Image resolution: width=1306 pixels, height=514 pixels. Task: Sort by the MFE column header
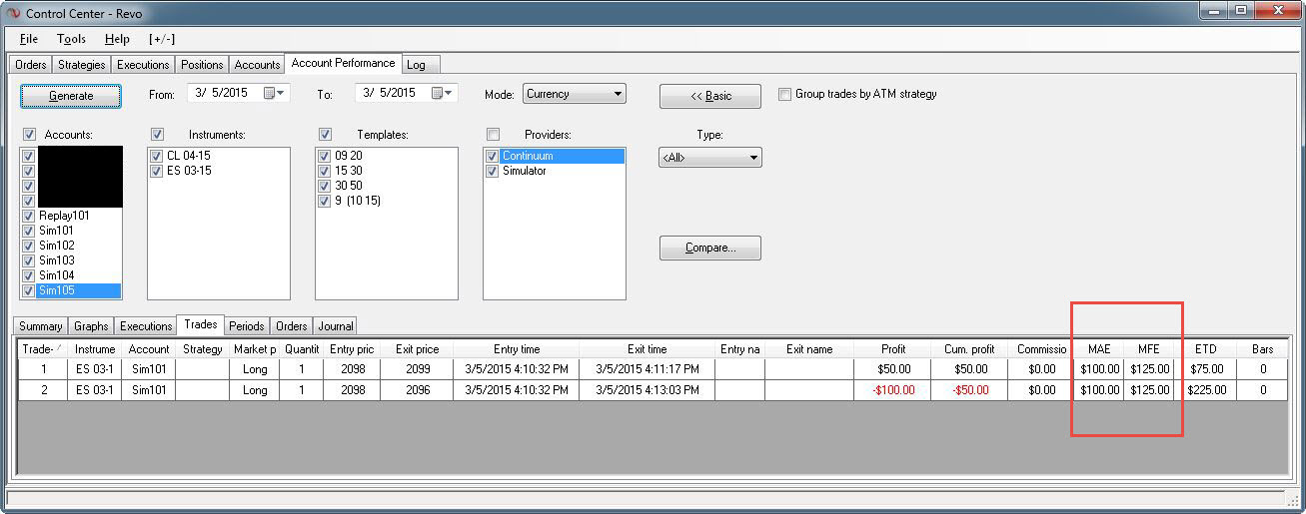[1149, 349]
